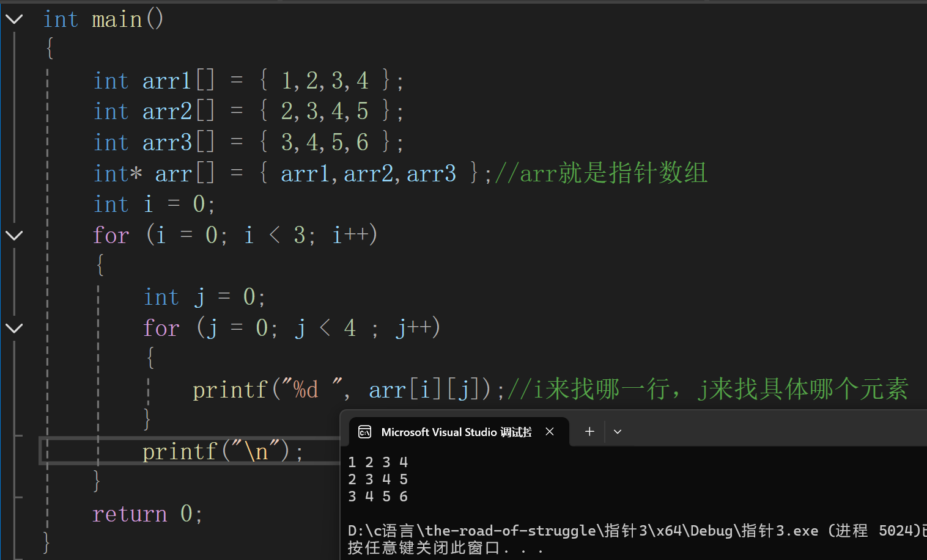Click the int* arr[] pointer array declaration

(x=293, y=173)
